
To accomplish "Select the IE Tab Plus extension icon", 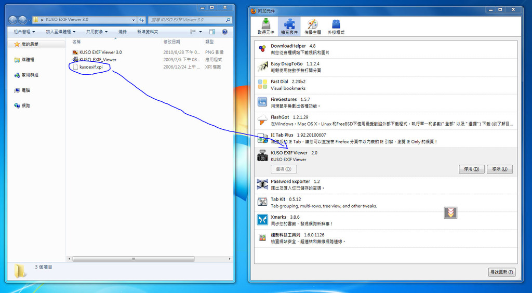I will pos(262,138).
